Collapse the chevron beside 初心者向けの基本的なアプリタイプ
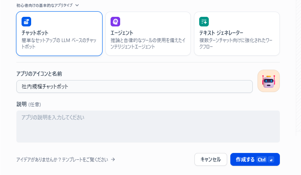 (x=77, y=5)
